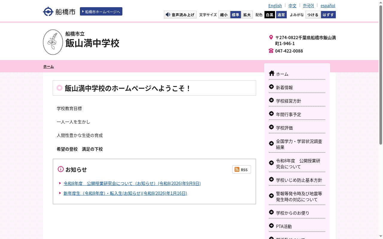The width and height of the screenshot is (383, 239).
Task: Click the arrow icon beside 令和8年度 公開授業研究会
Action: 271,163
